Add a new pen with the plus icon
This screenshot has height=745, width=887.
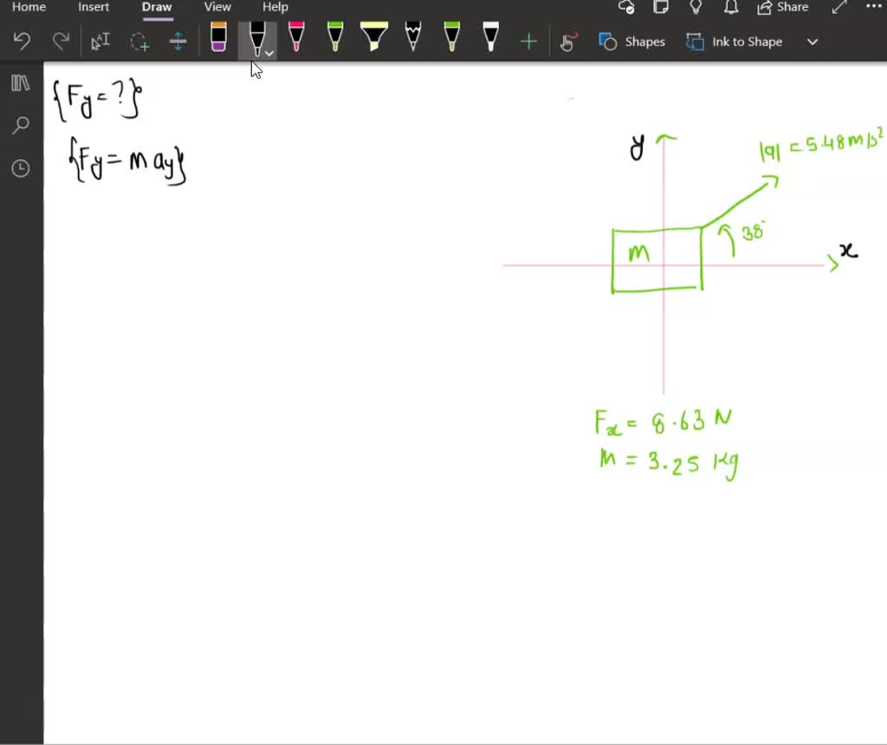pos(528,41)
